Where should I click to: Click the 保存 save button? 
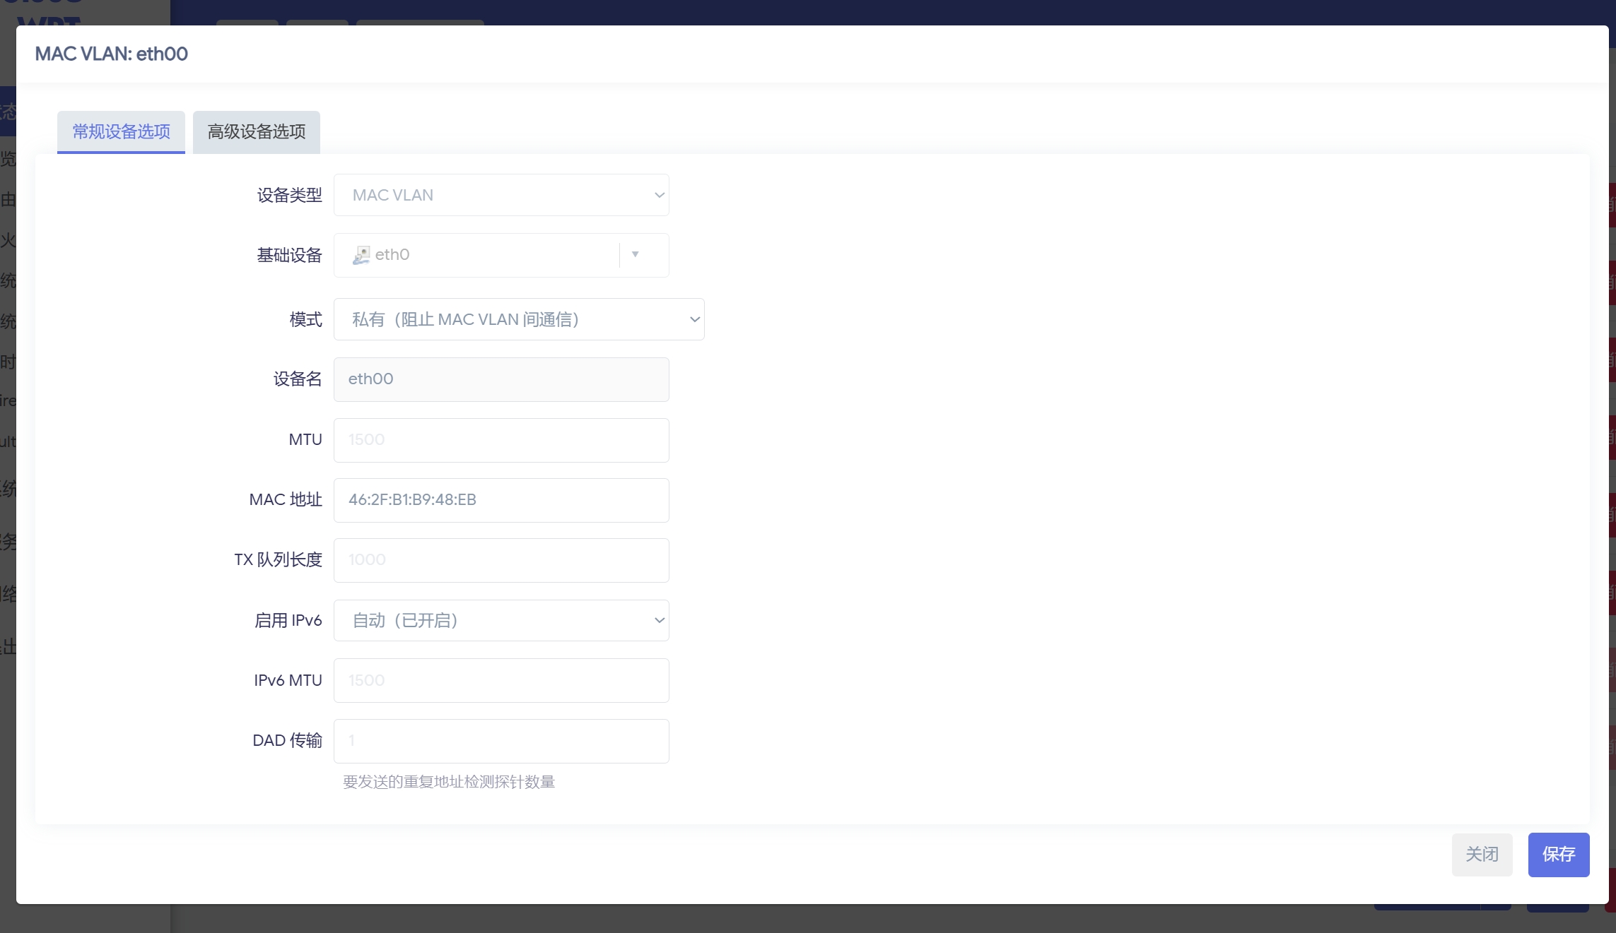pyautogui.click(x=1558, y=855)
